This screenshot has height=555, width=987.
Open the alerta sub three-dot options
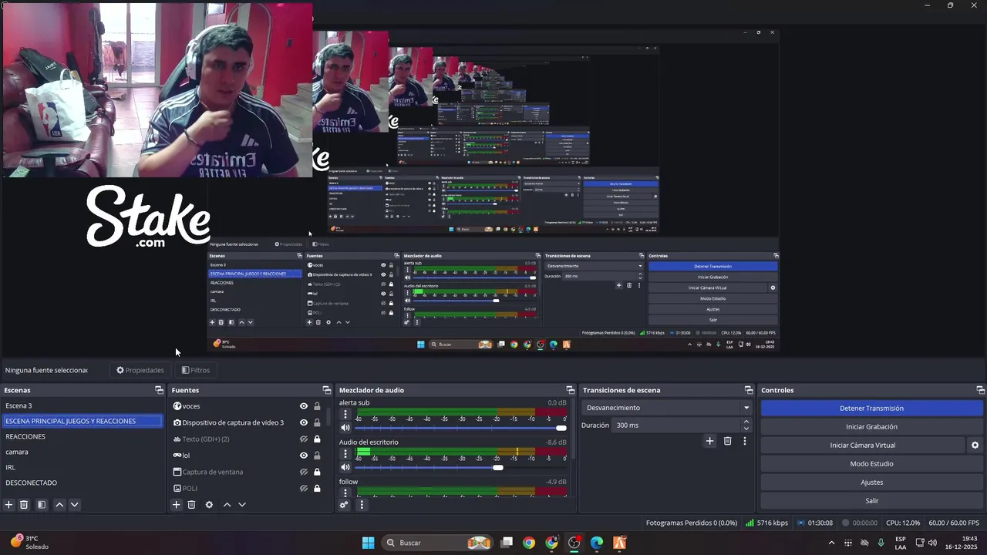pyautogui.click(x=345, y=415)
